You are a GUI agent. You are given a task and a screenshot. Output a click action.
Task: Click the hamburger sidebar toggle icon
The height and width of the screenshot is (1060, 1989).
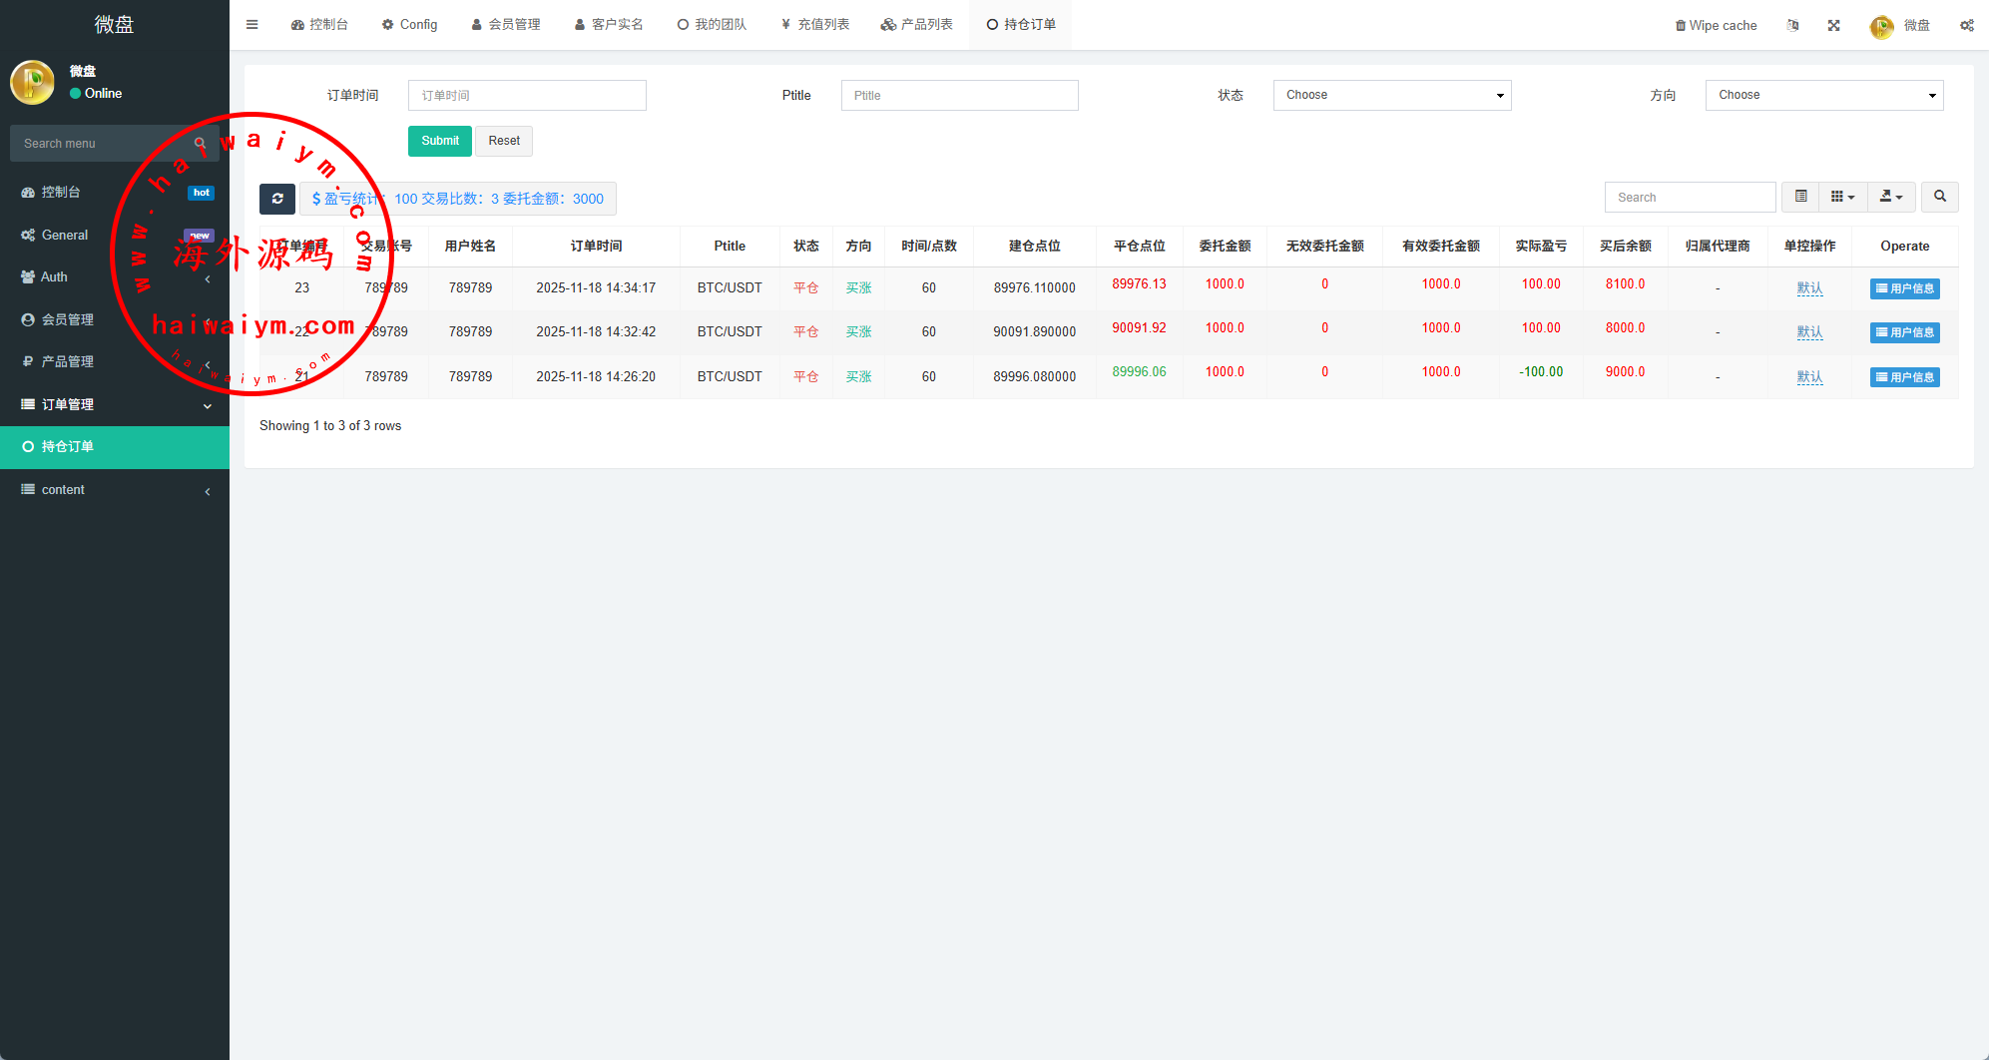251,25
